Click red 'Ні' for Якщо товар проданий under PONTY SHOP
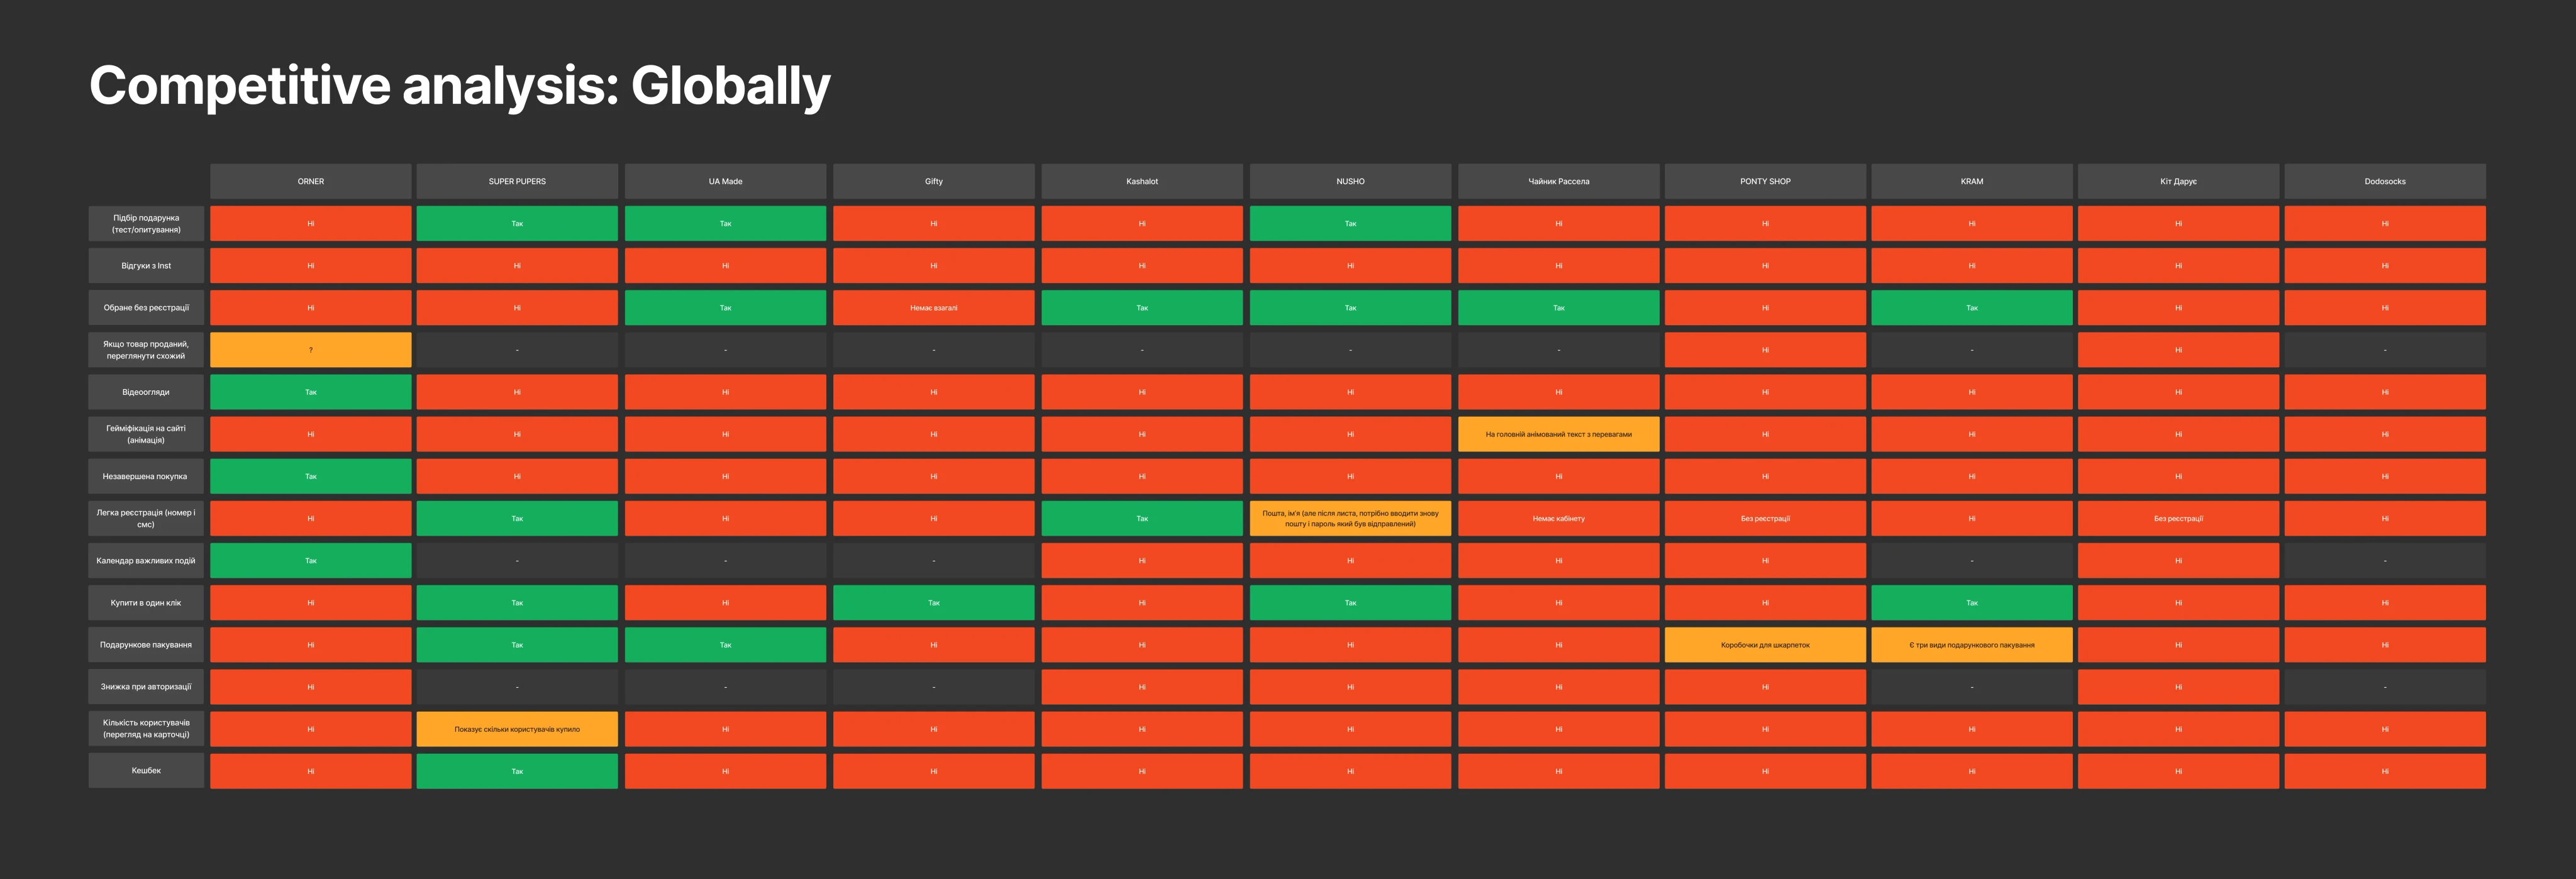 click(x=1765, y=350)
